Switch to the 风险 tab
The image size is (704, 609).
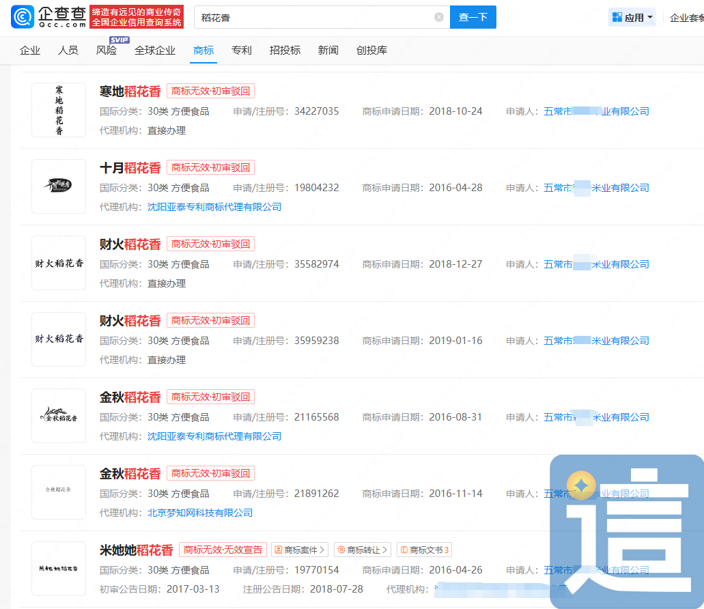pos(107,51)
